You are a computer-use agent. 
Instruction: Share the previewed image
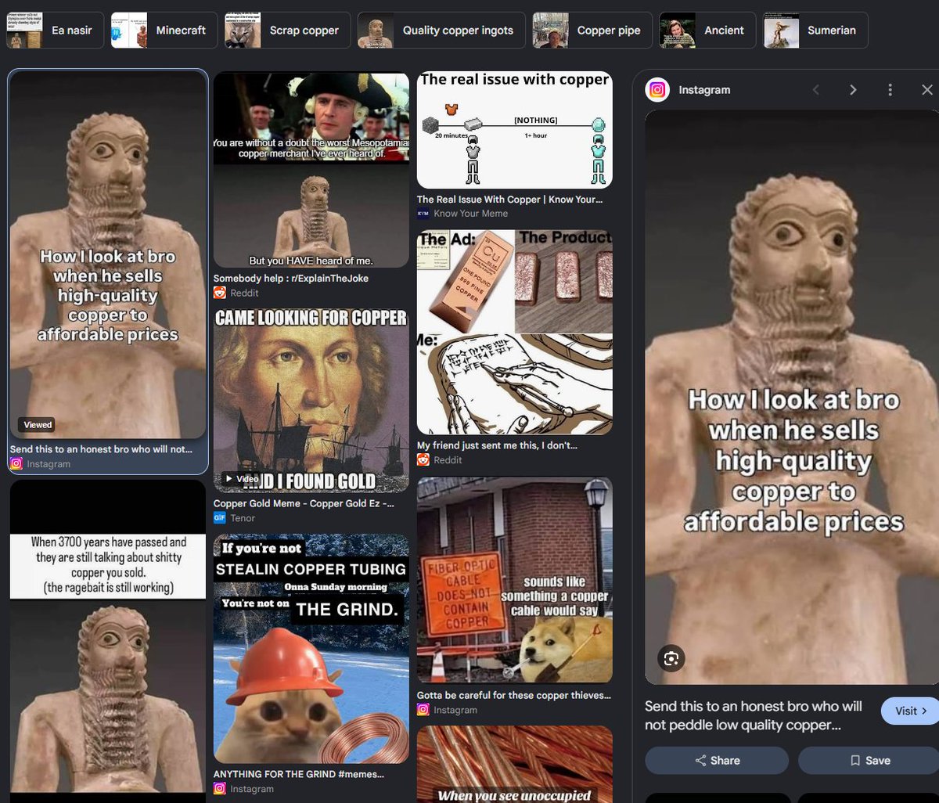(717, 761)
